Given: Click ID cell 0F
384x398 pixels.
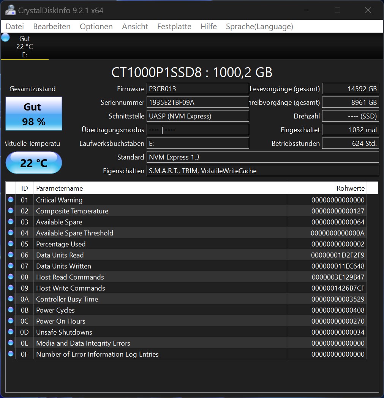Looking at the screenshot, I should 24,354.
